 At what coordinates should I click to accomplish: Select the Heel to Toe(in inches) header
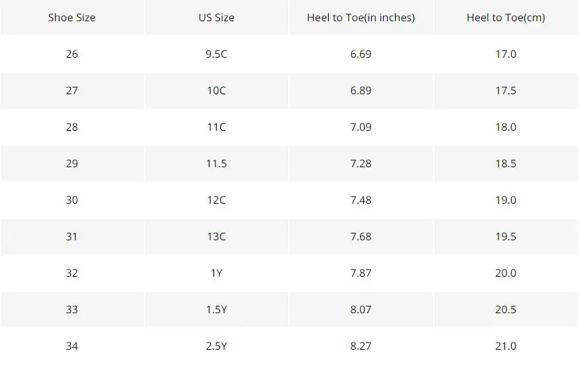pyautogui.click(x=361, y=17)
